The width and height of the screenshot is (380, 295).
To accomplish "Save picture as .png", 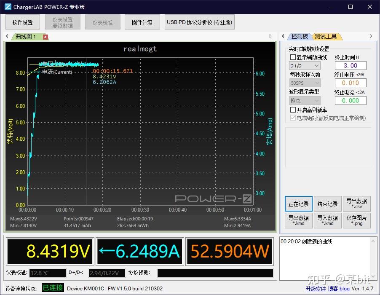I will click(357, 220).
